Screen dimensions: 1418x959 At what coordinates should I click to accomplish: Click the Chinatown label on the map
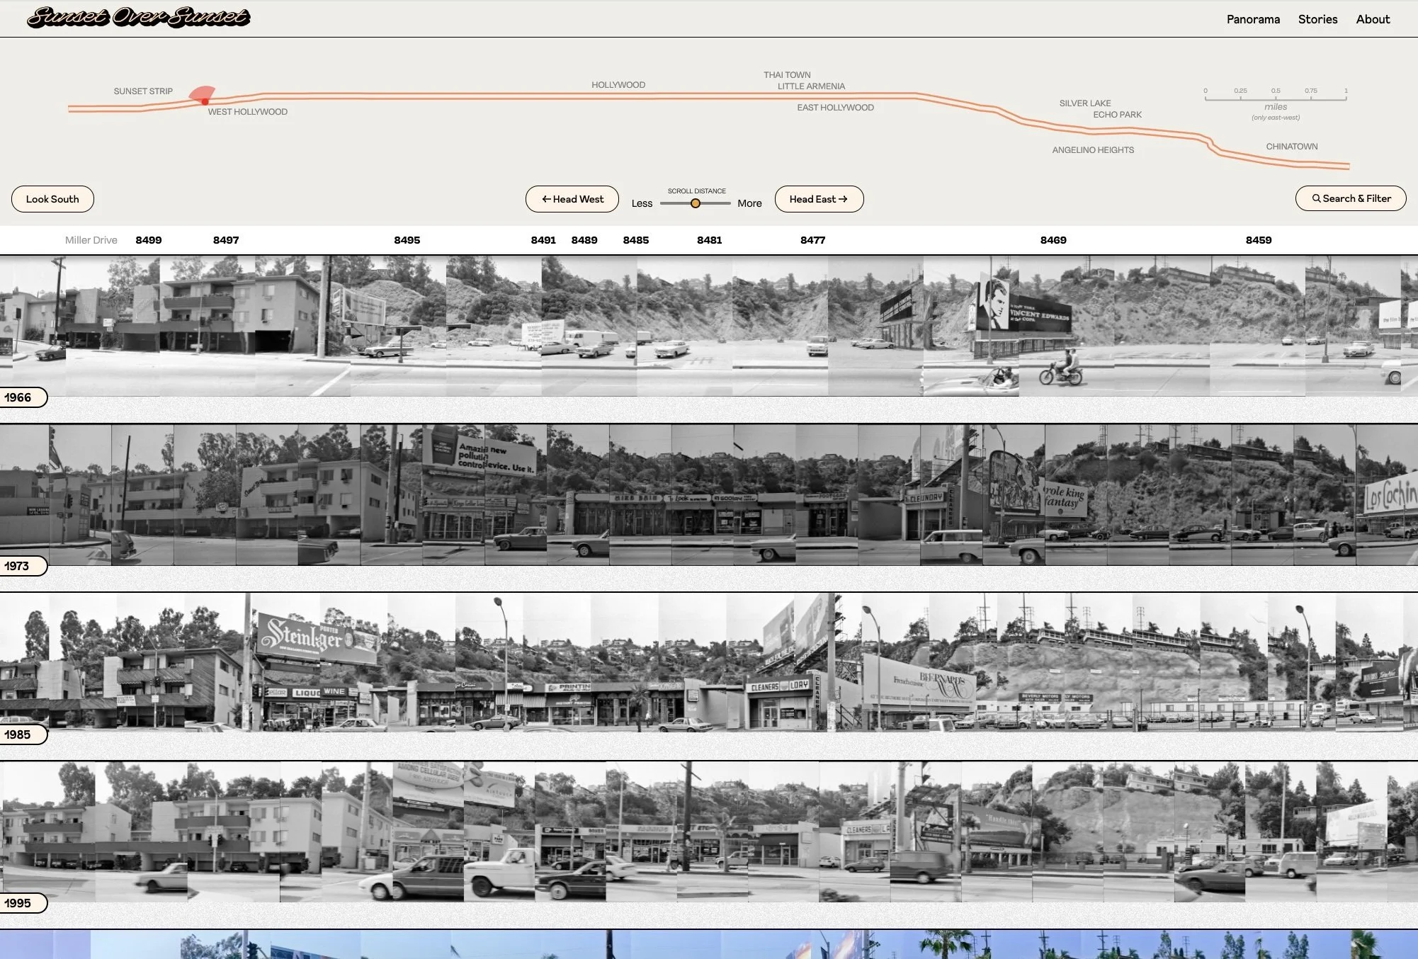pyautogui.click(x=1291, y=146)
